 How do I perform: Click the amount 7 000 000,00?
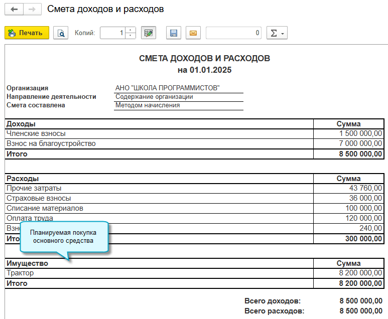tap(360, 143)
